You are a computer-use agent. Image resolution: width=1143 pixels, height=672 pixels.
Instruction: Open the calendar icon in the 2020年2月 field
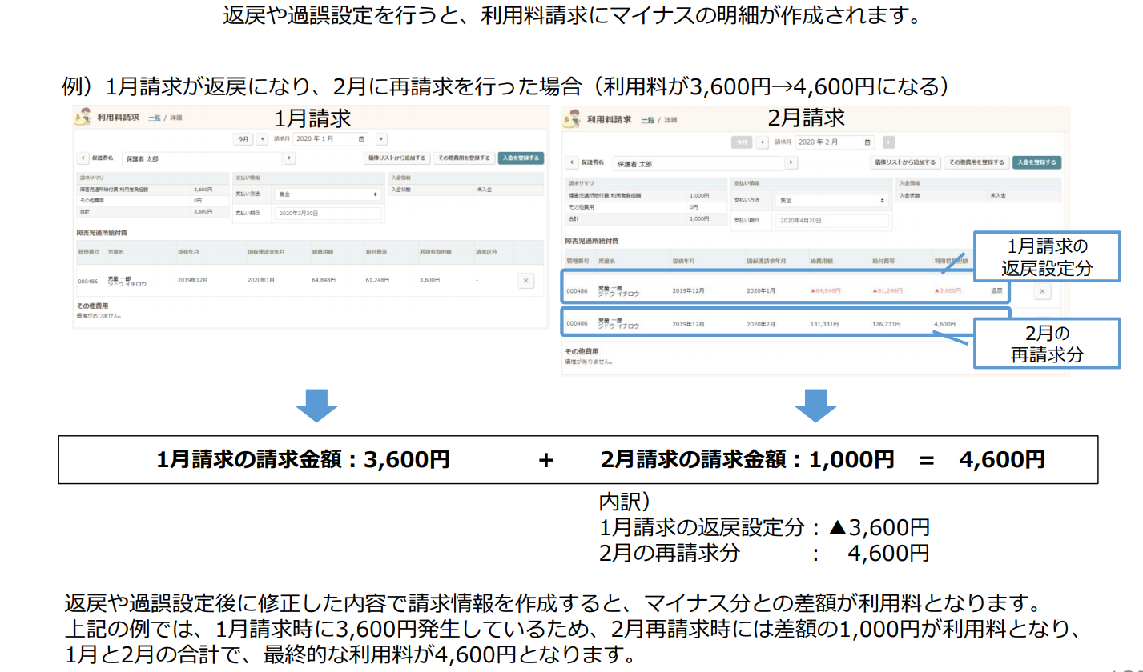click(x=869, y=142)
